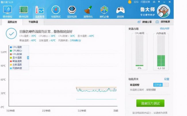Open the 问题反馈 feedback link
Screen dimensions: 187x116
tap(145, 2)
